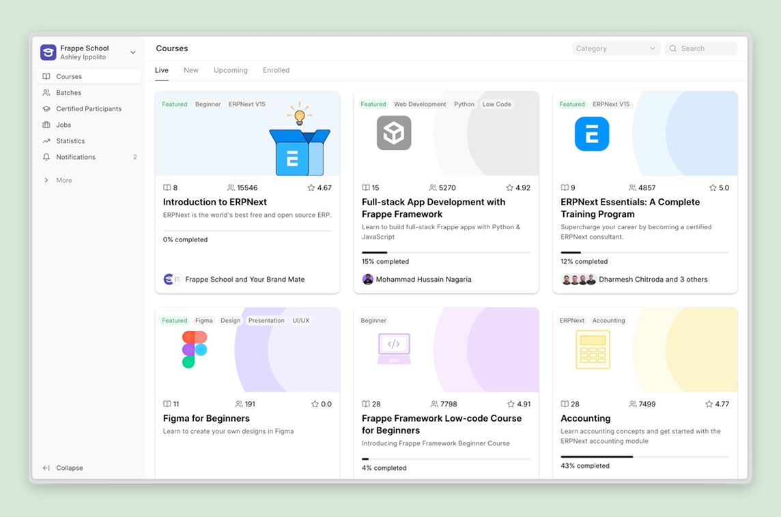
Task: Click the star rating icon beside 4.92
Action: [x=509, y=188]
